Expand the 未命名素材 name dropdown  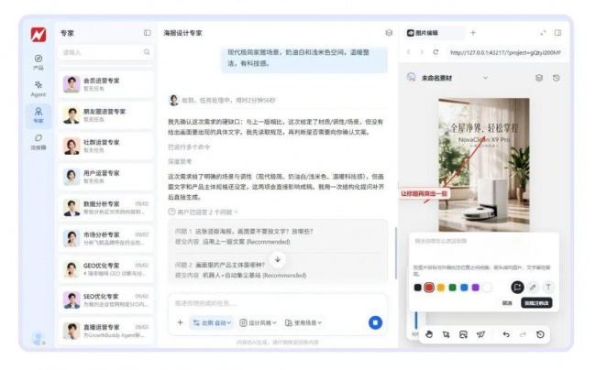click(485, 78)
